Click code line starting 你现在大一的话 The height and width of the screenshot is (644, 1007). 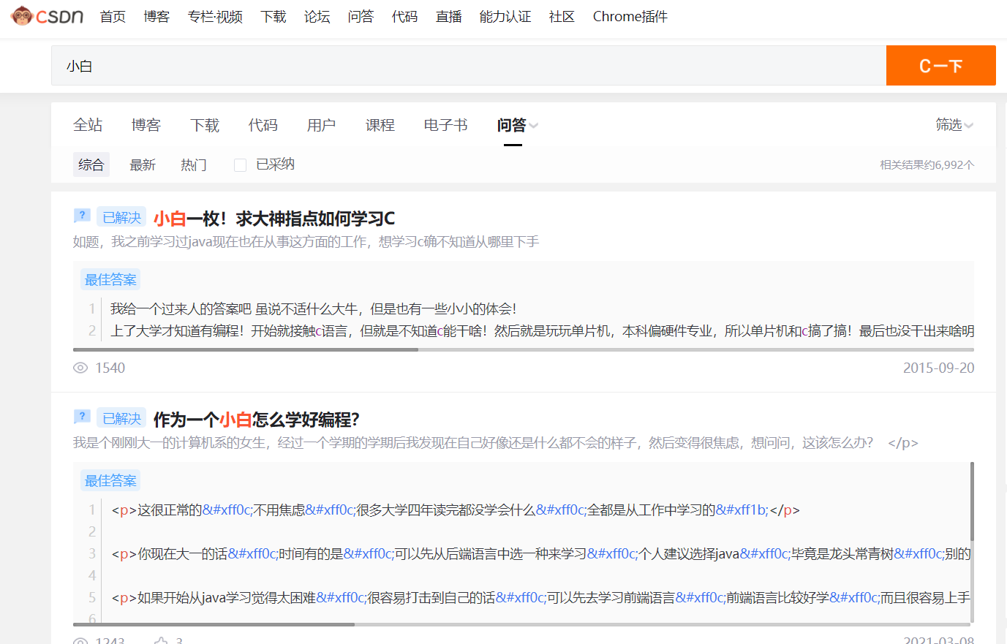tap(541, 554)
